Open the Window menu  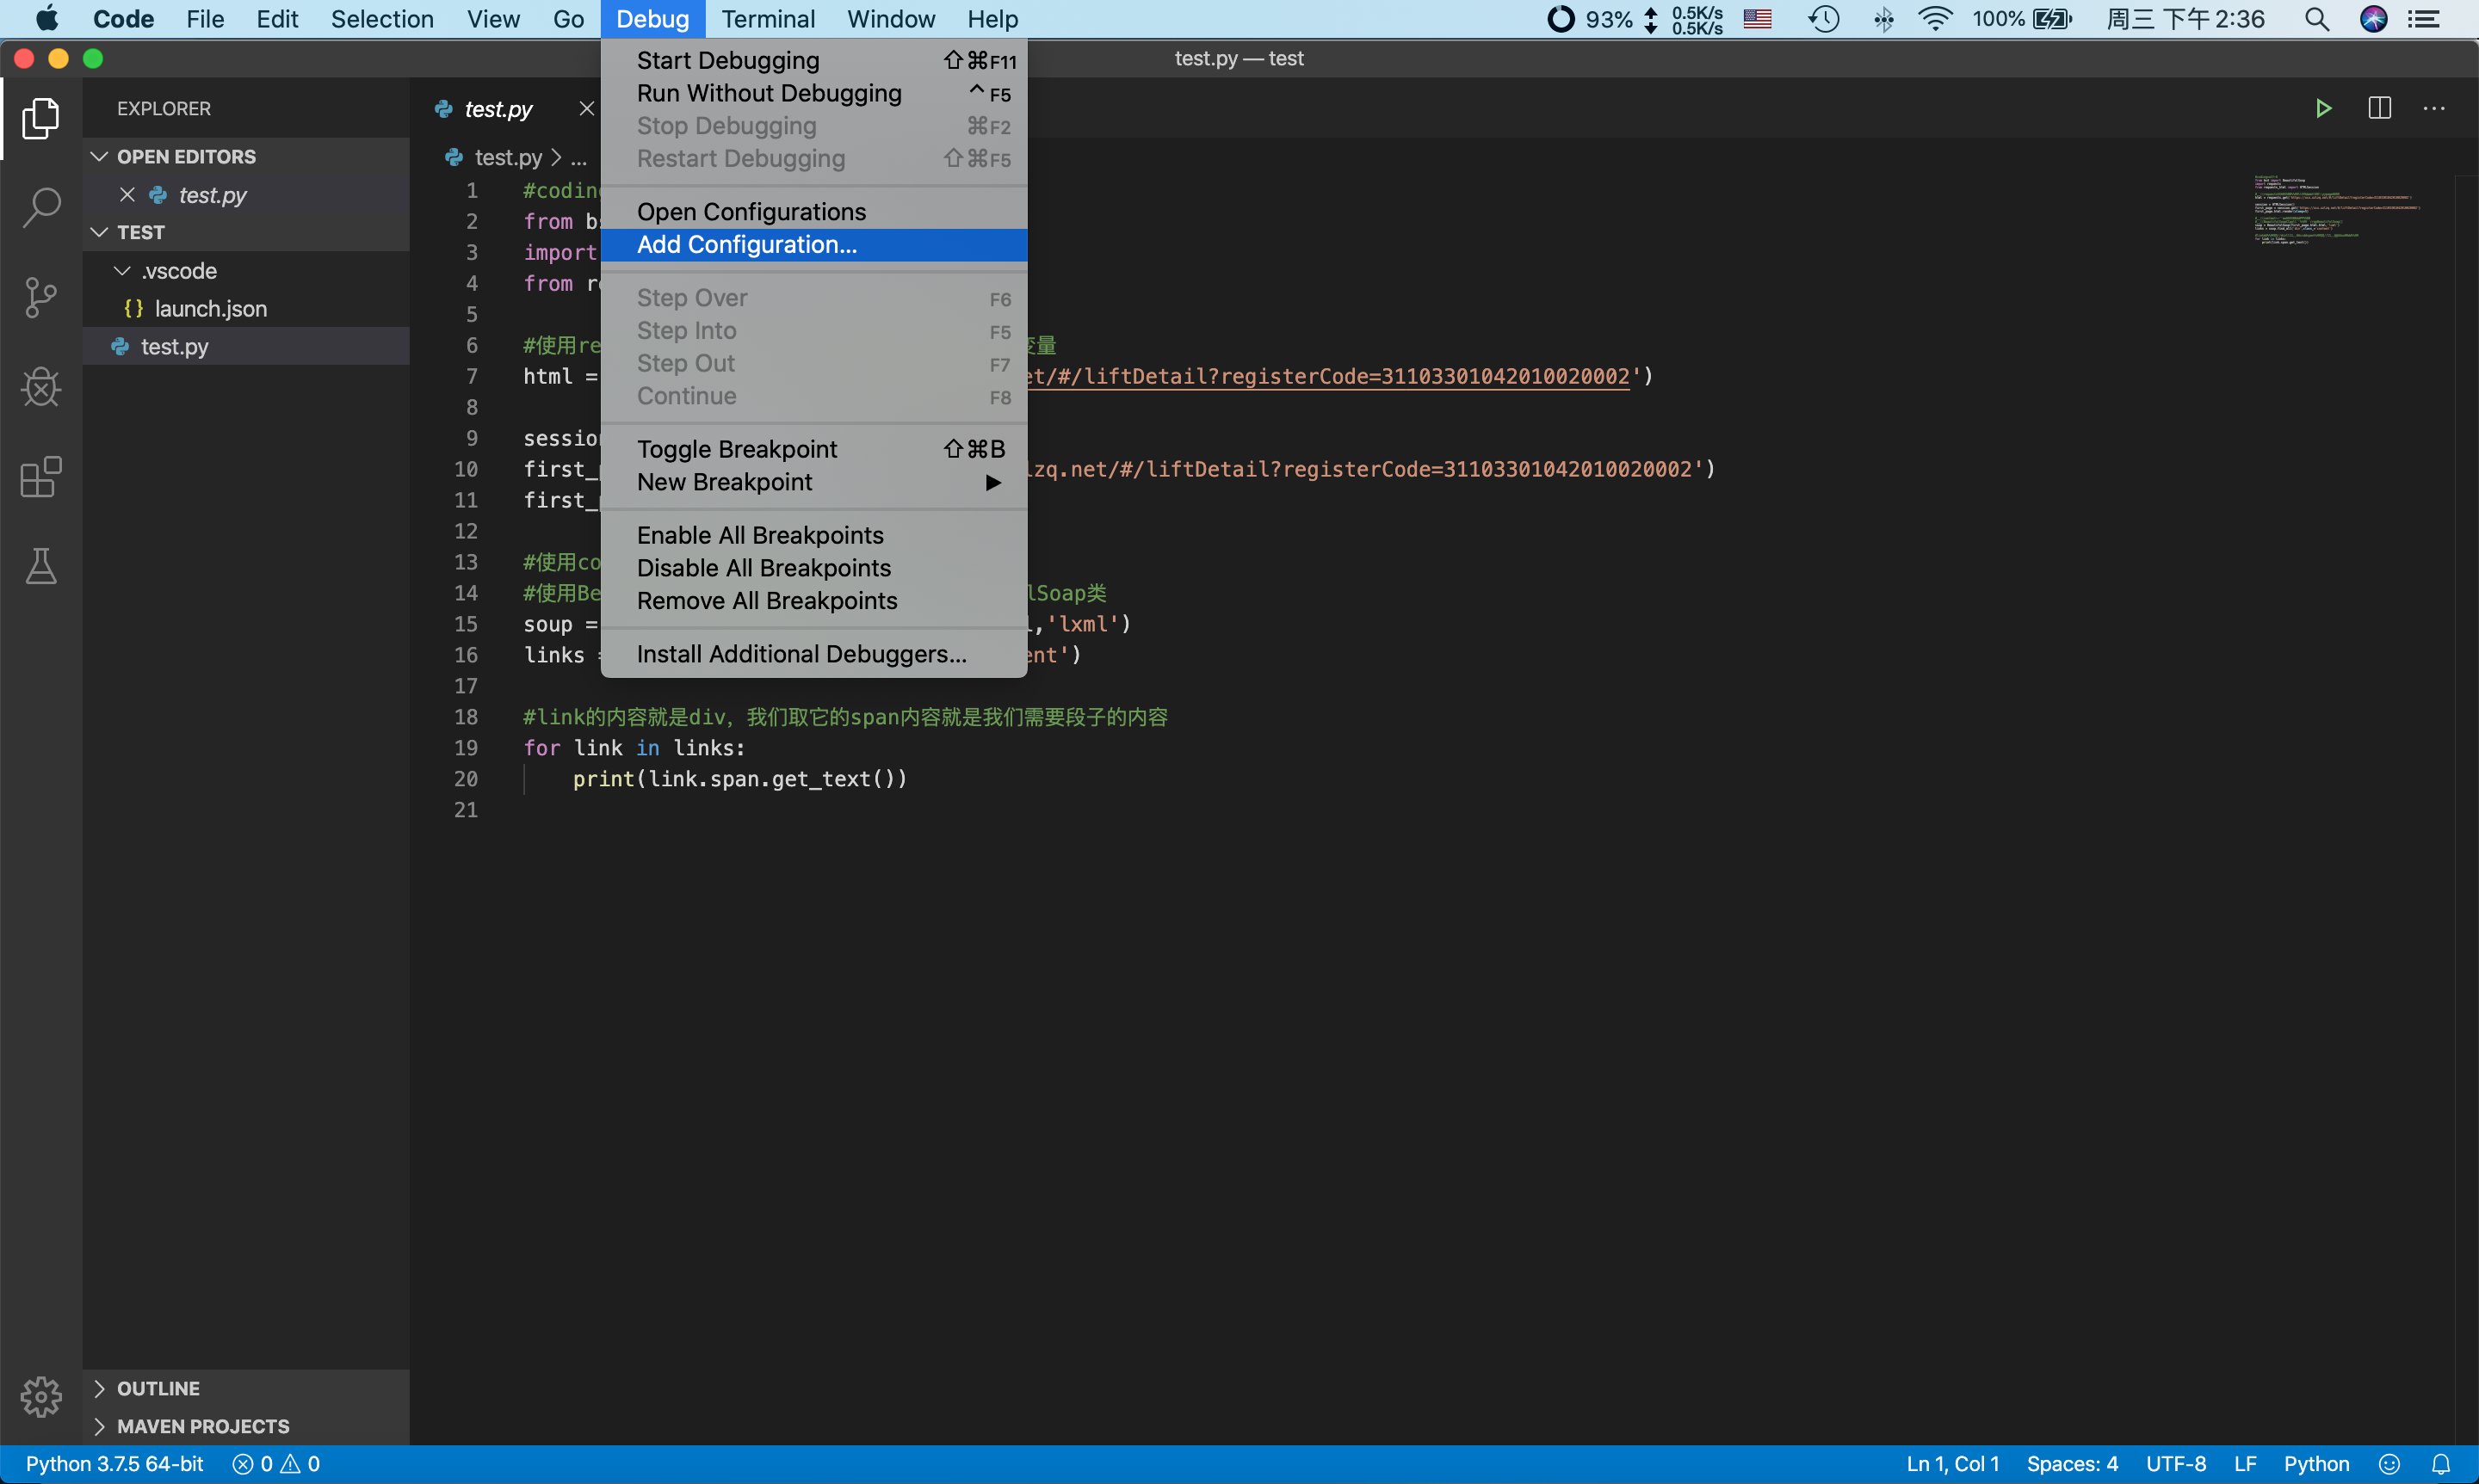890,19
